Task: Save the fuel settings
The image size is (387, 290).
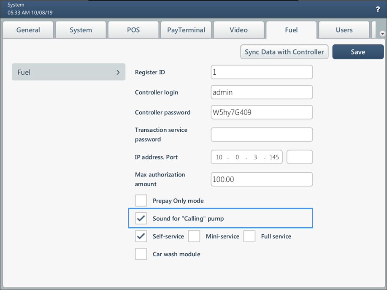Action: [x=357, y=52]
